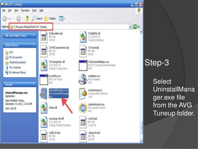The image size is (198, 149).
Task: Select the uxtuneup-x86.dll file icon
Action: pos(44,122)
